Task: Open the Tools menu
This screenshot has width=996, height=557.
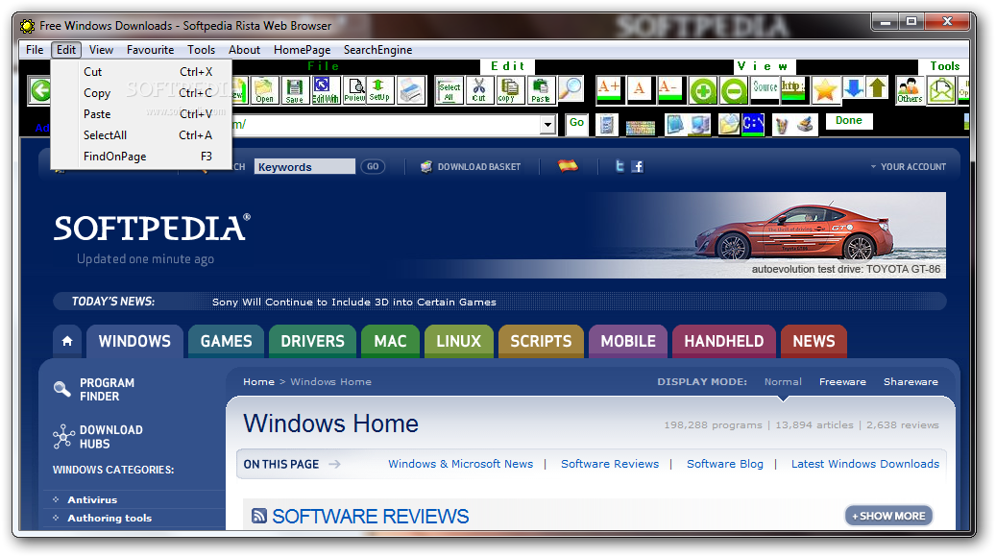Action: pyautogui.click(x=201, y=50)
